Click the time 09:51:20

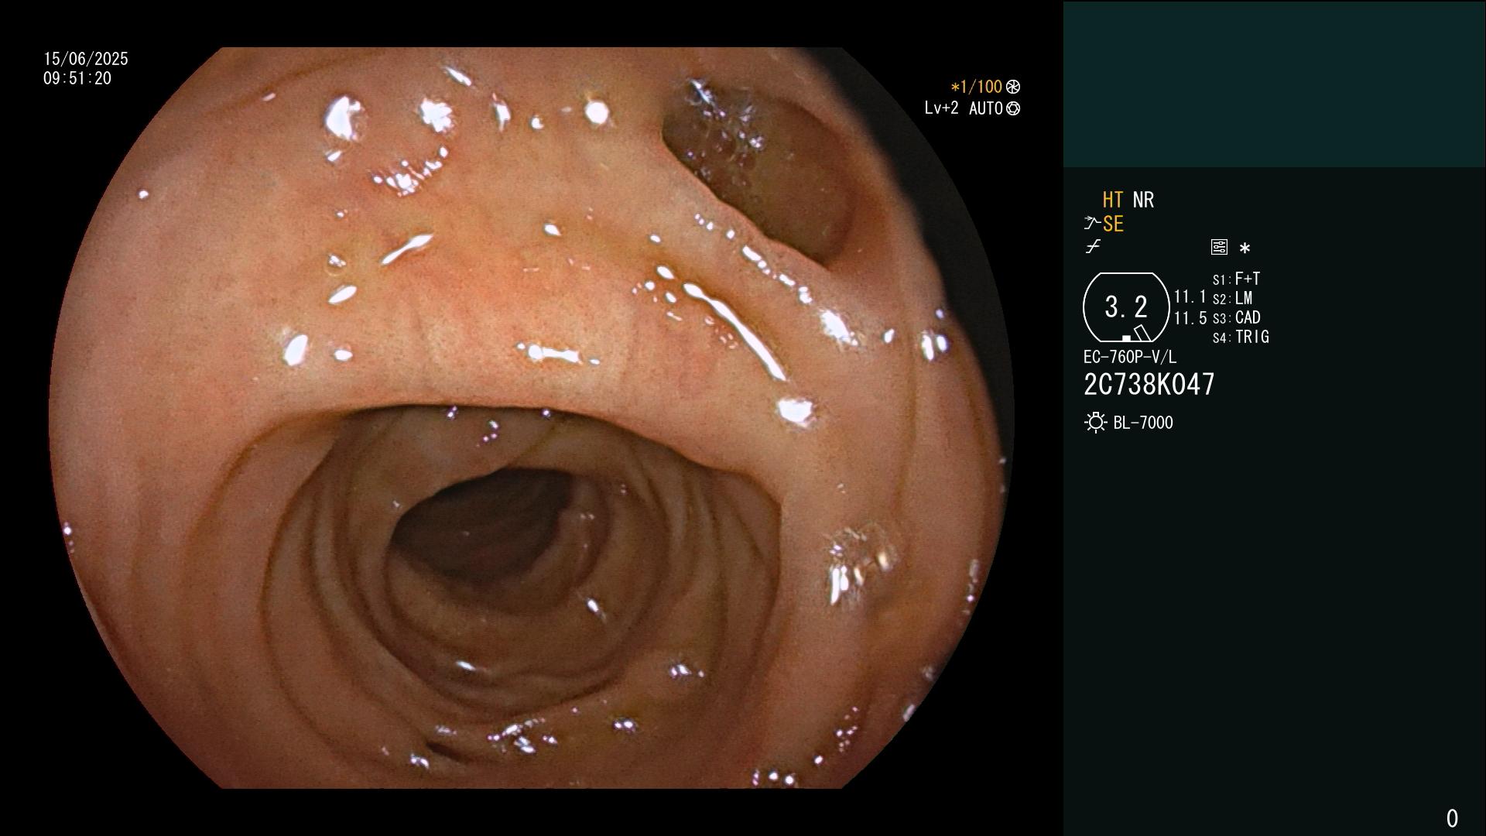[77, 78]
